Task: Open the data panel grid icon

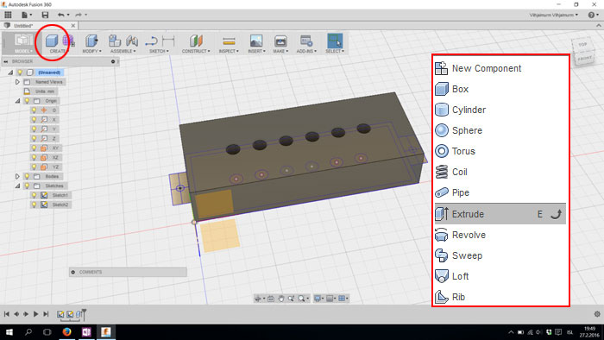Action: point(8,15)
